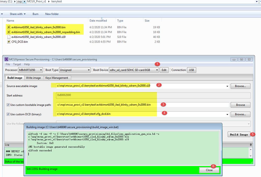The image size is (261, 177).
Task: Select file evkbimxrt1050_iled_blinky_sdram_0x2000.s19
Action: pos(38,37)
